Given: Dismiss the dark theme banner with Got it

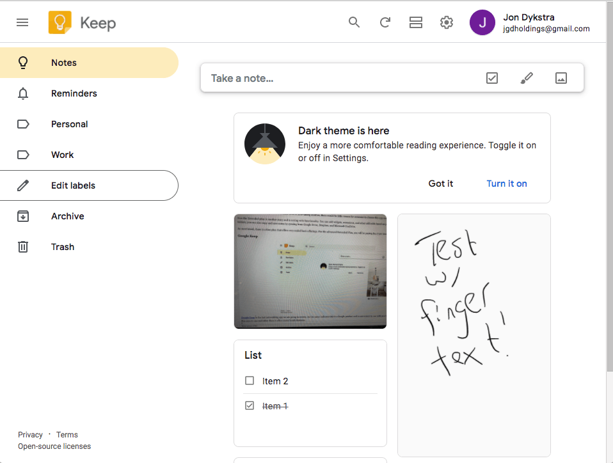Looking at the screenshot, I should (440, 184).
